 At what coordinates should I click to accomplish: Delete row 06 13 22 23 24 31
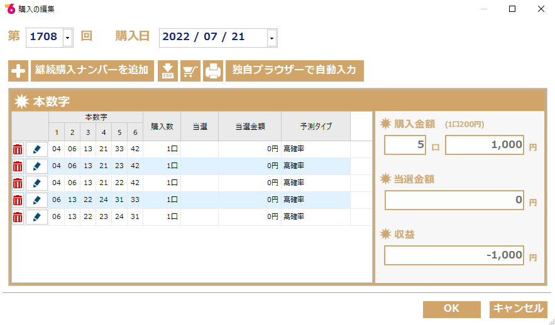pyautogui.click(x=18, y=217)
